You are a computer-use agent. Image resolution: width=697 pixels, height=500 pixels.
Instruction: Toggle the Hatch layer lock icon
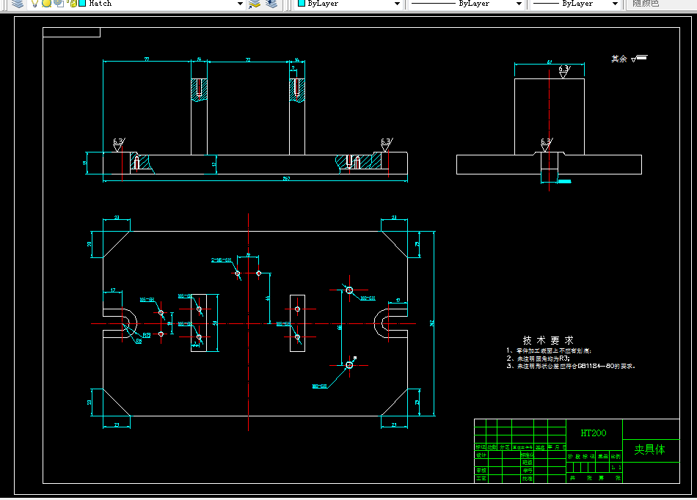pos(73,4)
